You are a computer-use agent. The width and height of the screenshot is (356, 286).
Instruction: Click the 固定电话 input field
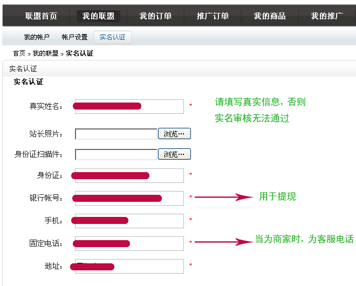[x=129, y=243]
